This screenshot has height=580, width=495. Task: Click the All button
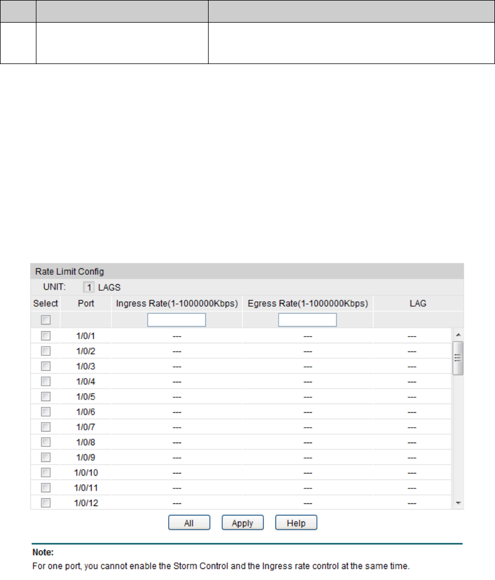pos(189,523)
